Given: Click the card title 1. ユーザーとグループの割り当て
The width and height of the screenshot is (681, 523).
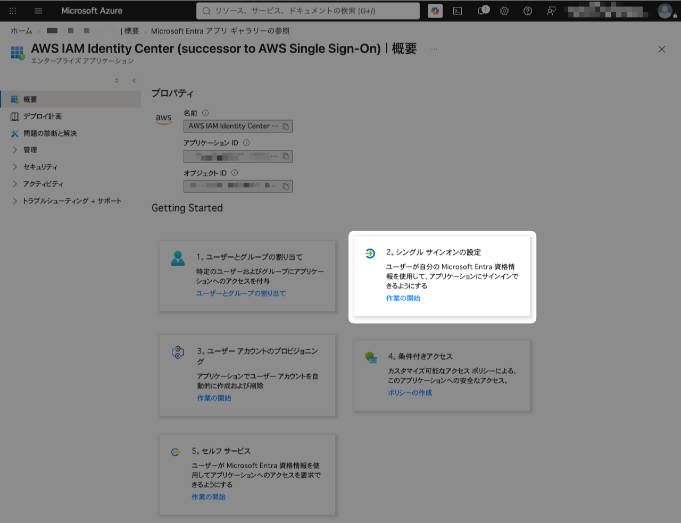Looking at the screenshot, I should pos(250,257).
